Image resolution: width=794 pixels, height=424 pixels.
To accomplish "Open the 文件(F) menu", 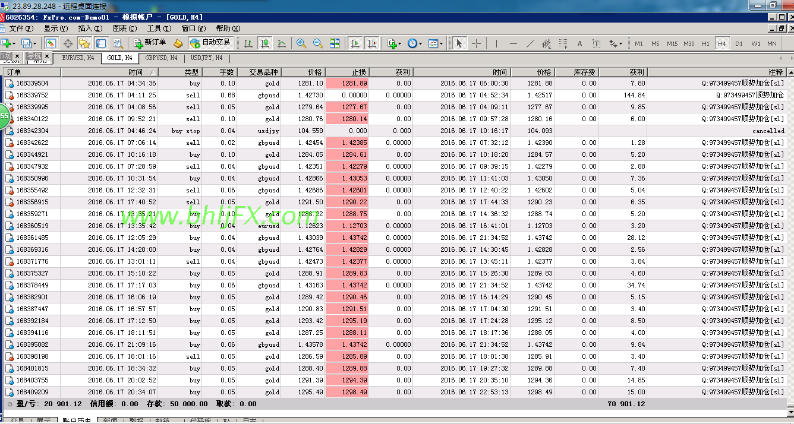I will [x=21, y=29].
